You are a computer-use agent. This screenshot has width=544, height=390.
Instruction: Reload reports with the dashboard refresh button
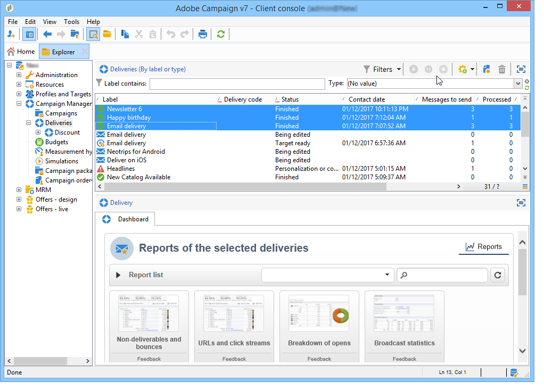pos(498,275)
